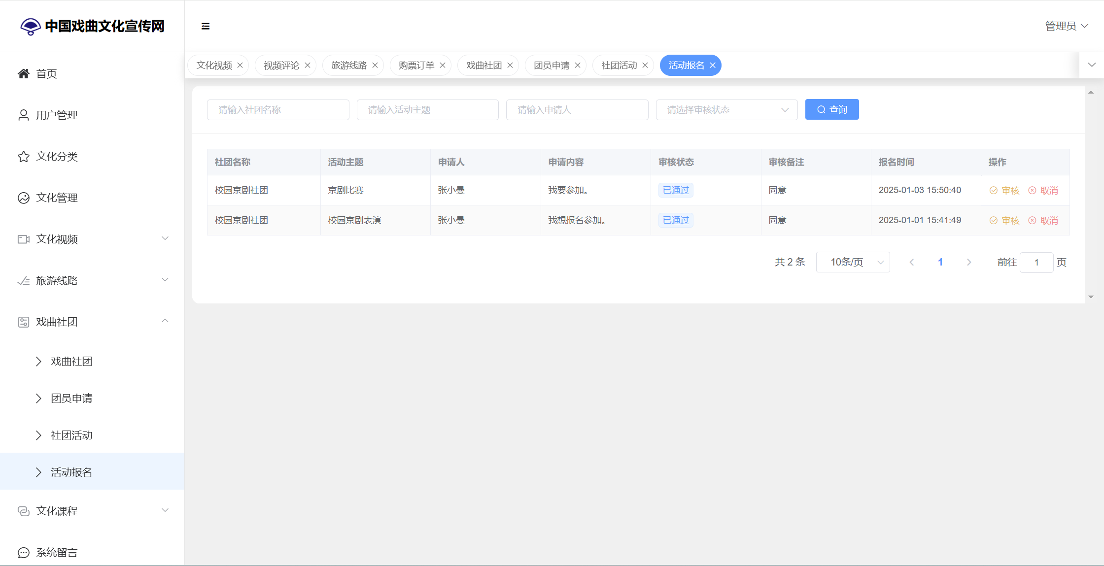
Task: Close the 文化视频 tab
Action: click(240, 66)
